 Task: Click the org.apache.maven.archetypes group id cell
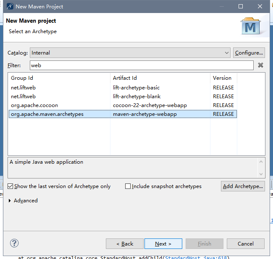click(x=47, y=114)
